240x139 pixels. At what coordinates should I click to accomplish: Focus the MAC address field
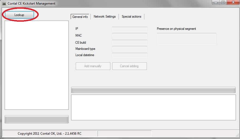130,35
